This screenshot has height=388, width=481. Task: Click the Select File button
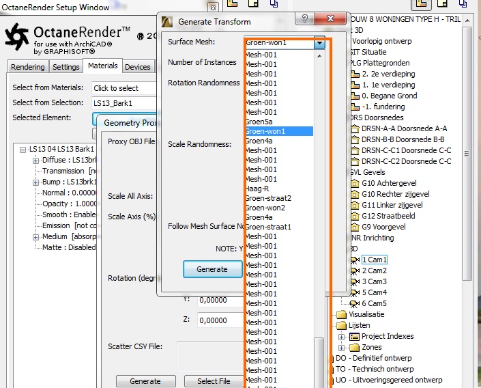[214, 381]
